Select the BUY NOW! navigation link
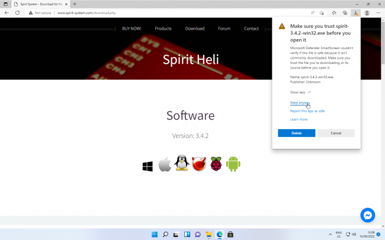The height and width of the screenshot is (240, 385). [x=131, y=28]
